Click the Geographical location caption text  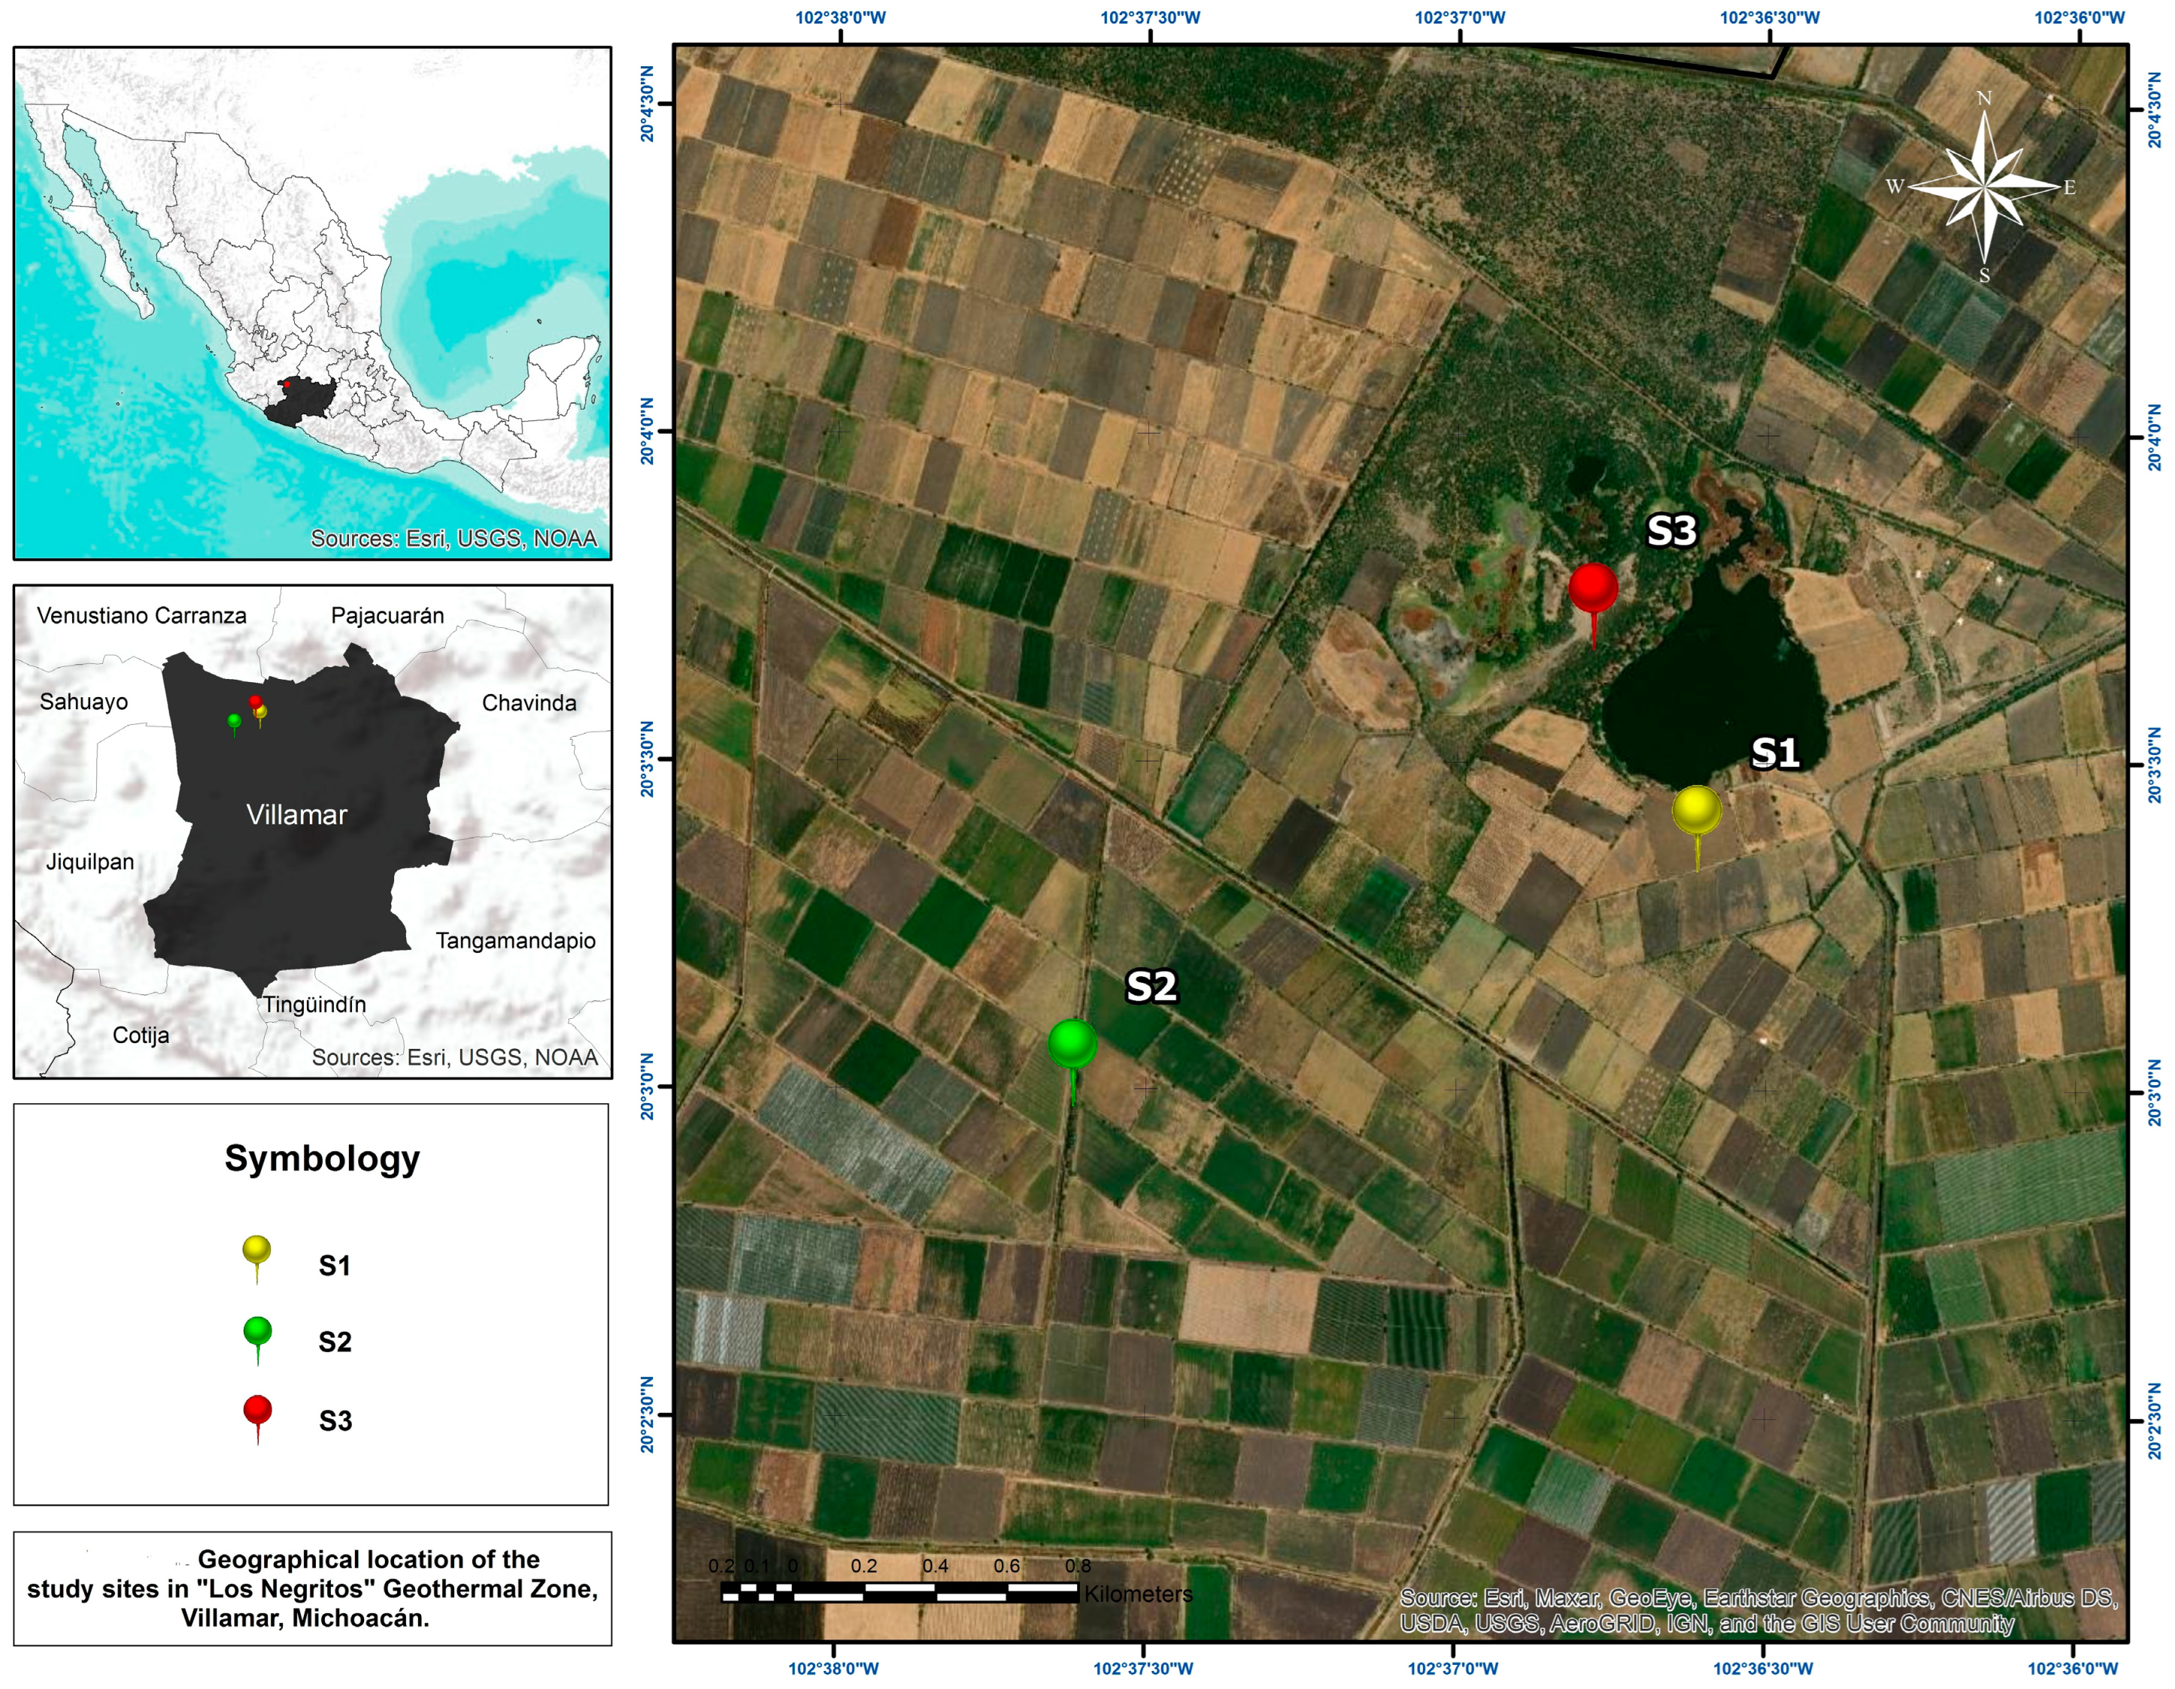pyautogui.click(x=313, y=1588)
